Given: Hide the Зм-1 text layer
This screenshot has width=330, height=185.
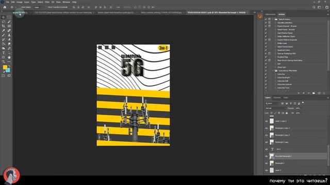Looking at the screenshot, I should click(x=267, y=149).
